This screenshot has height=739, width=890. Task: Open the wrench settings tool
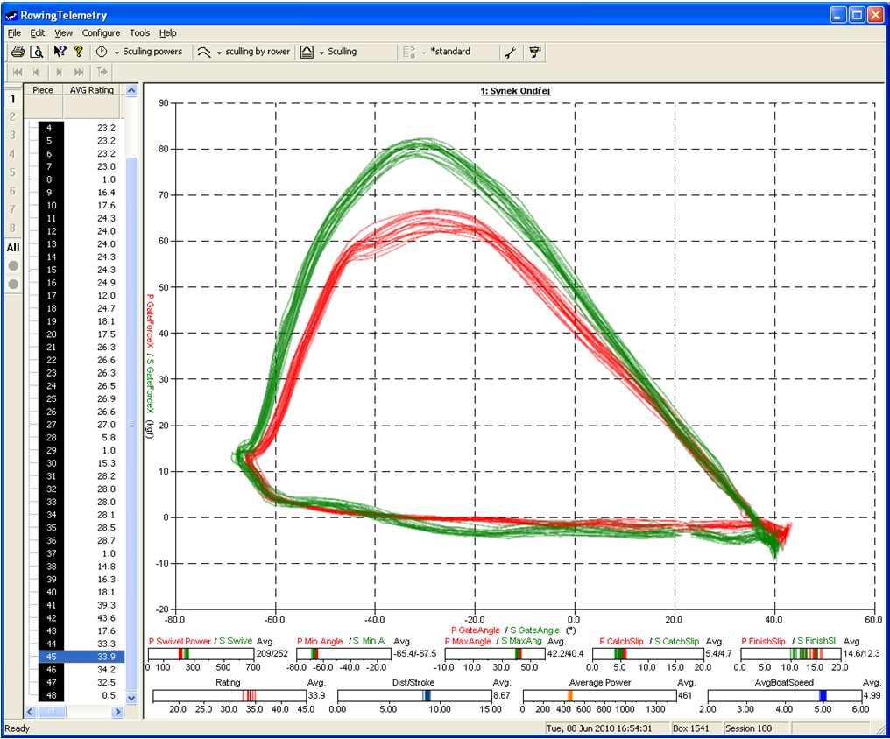click(x=511, y=53)
